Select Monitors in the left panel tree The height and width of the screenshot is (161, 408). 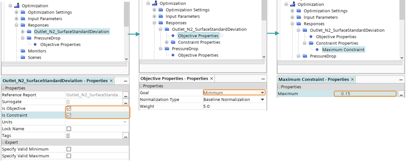[37, 51]
